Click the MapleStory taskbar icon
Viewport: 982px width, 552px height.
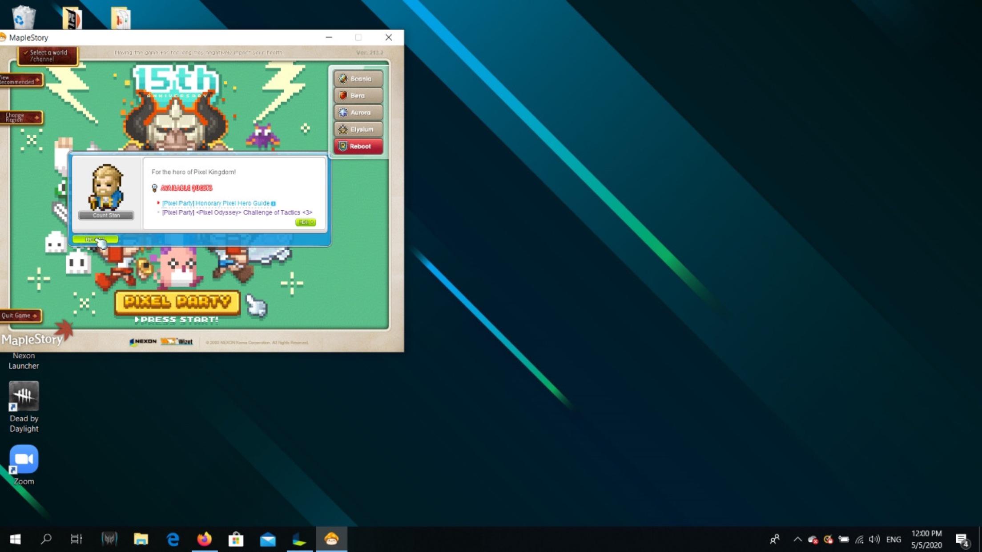(x=331, y=539)
